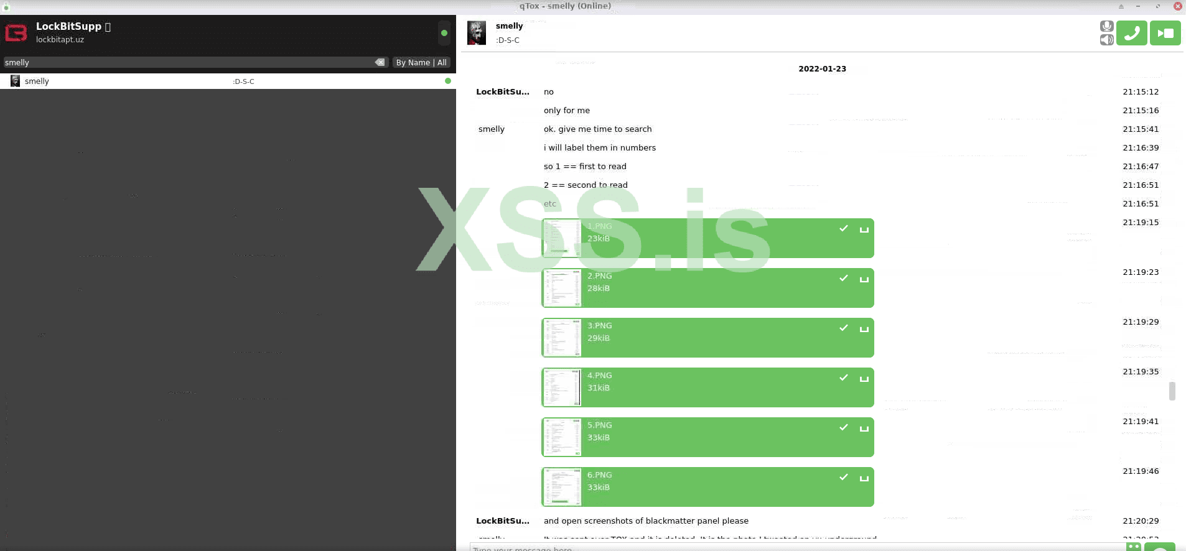Viewport: 1186px width, 551px height.
Task: Mute the microphone in chat header
Action: (x=1106, y=26)
